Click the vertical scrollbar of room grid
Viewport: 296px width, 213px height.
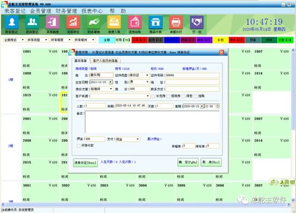pyautogui.click(x=293, y=125)
